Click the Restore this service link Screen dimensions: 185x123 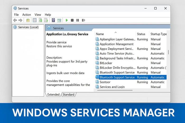[x=59, y=46]
